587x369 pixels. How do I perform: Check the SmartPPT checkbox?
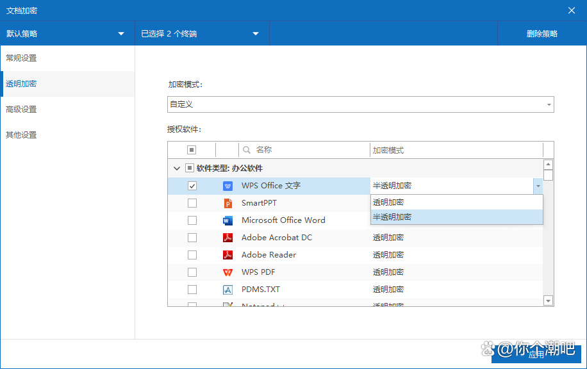[192, 203]
